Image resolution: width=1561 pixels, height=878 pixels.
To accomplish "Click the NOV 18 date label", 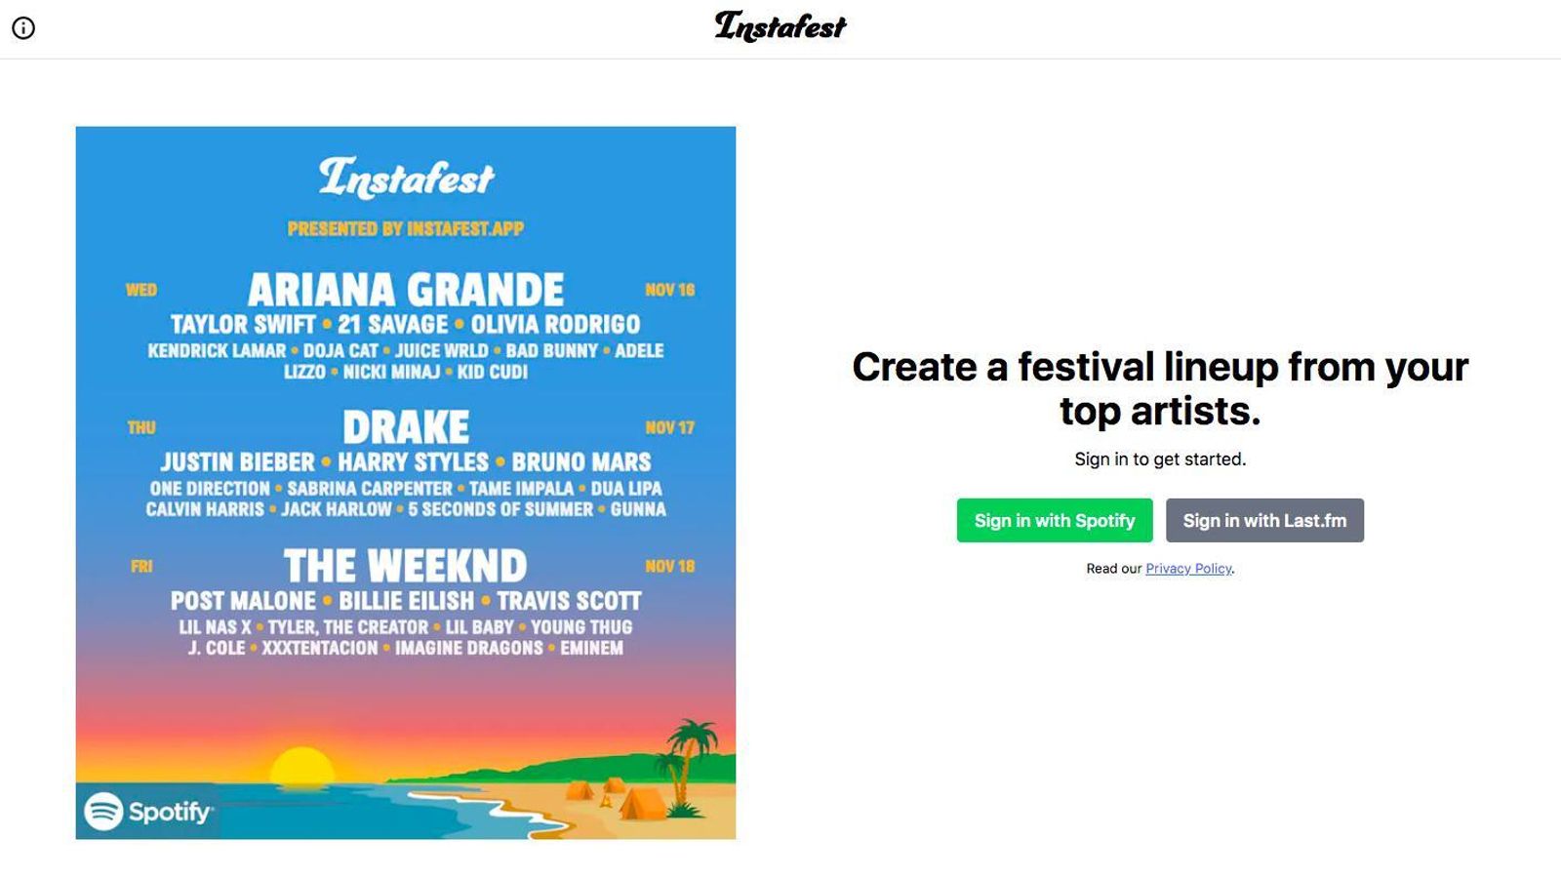I will click(669, 566).
